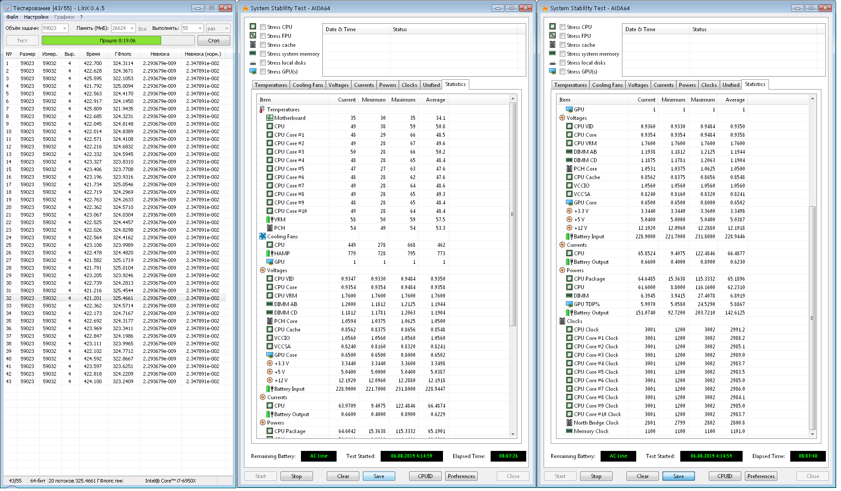841x491 pixels.
Task: Switch to the Temperatures tab in the middle window
Action: 271,85
